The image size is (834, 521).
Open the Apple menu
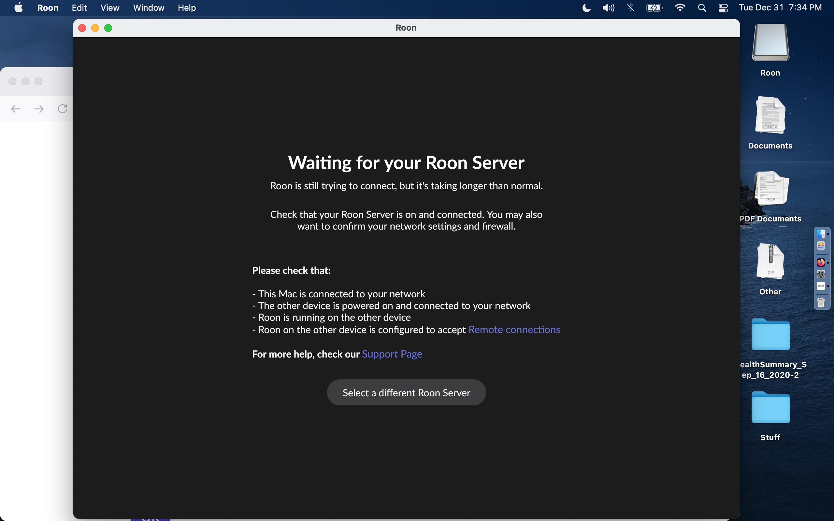tap(19, 7)
